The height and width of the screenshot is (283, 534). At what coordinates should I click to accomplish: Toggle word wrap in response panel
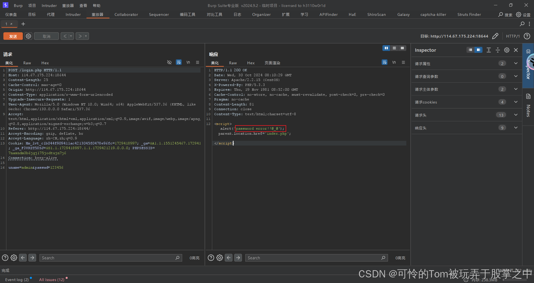385,62
